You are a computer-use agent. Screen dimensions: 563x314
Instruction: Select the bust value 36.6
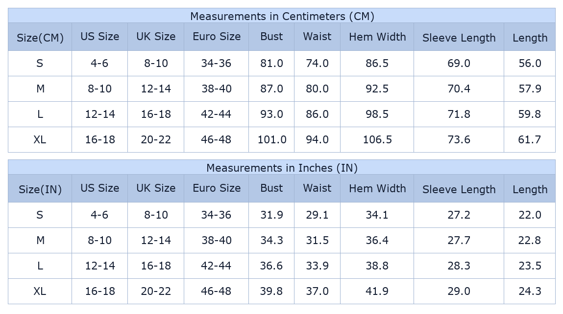point(271,266)
